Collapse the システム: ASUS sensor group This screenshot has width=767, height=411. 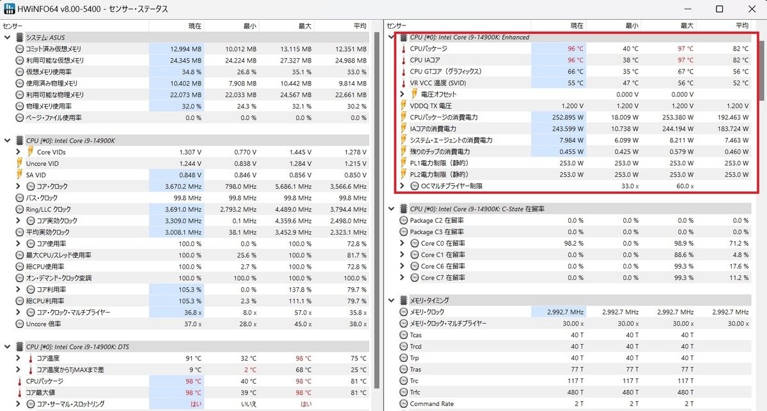(7, 38)
